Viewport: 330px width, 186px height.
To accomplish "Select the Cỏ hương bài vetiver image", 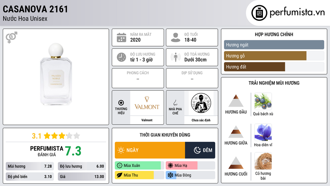I will point(263,161).
